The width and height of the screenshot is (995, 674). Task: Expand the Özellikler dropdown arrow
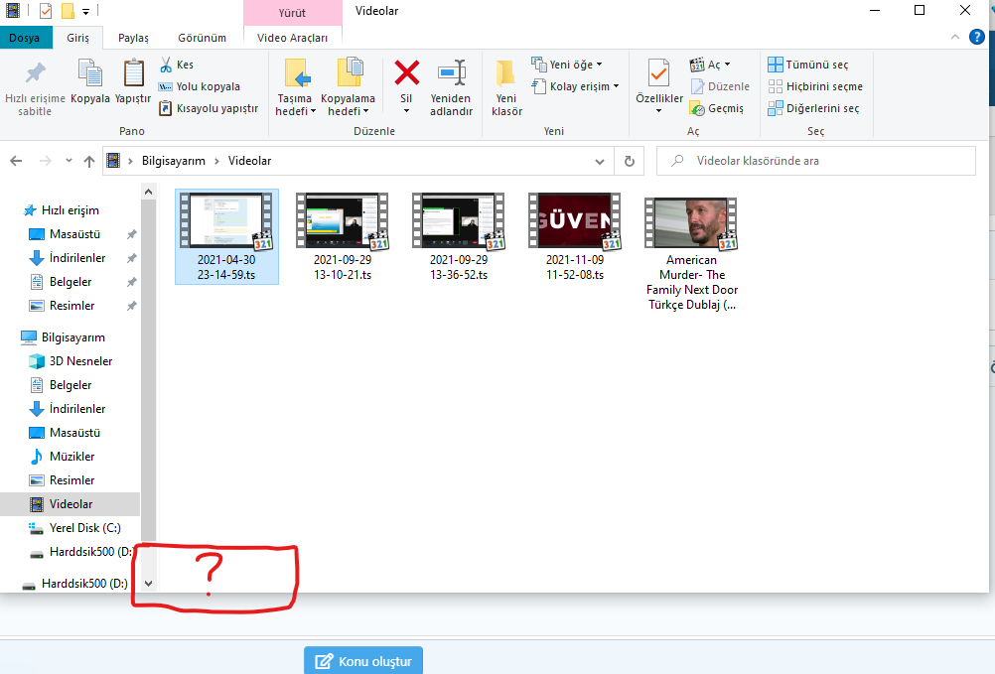659,111
